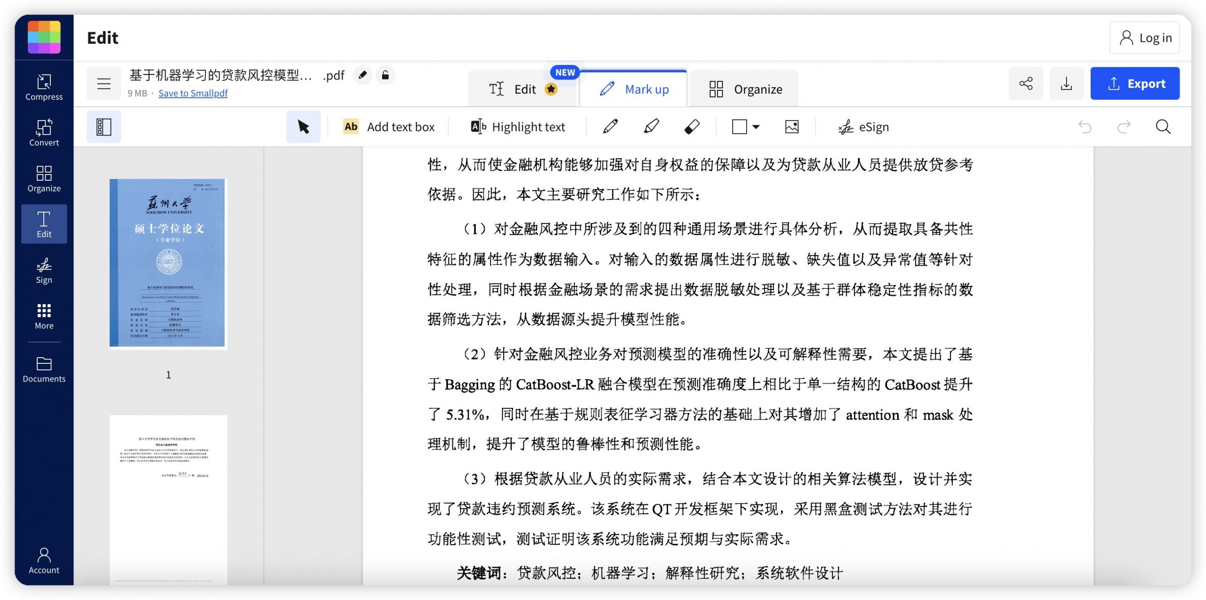This screenshot has height=600, width=1206.
Task: Undo the last action
Action: [1085, 127]
